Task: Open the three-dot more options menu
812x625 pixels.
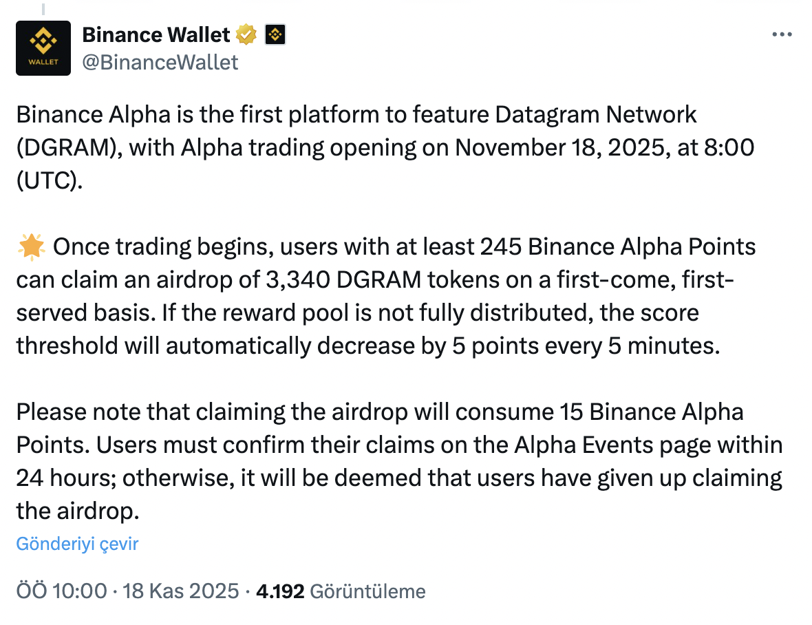Action: pos(782,34)
